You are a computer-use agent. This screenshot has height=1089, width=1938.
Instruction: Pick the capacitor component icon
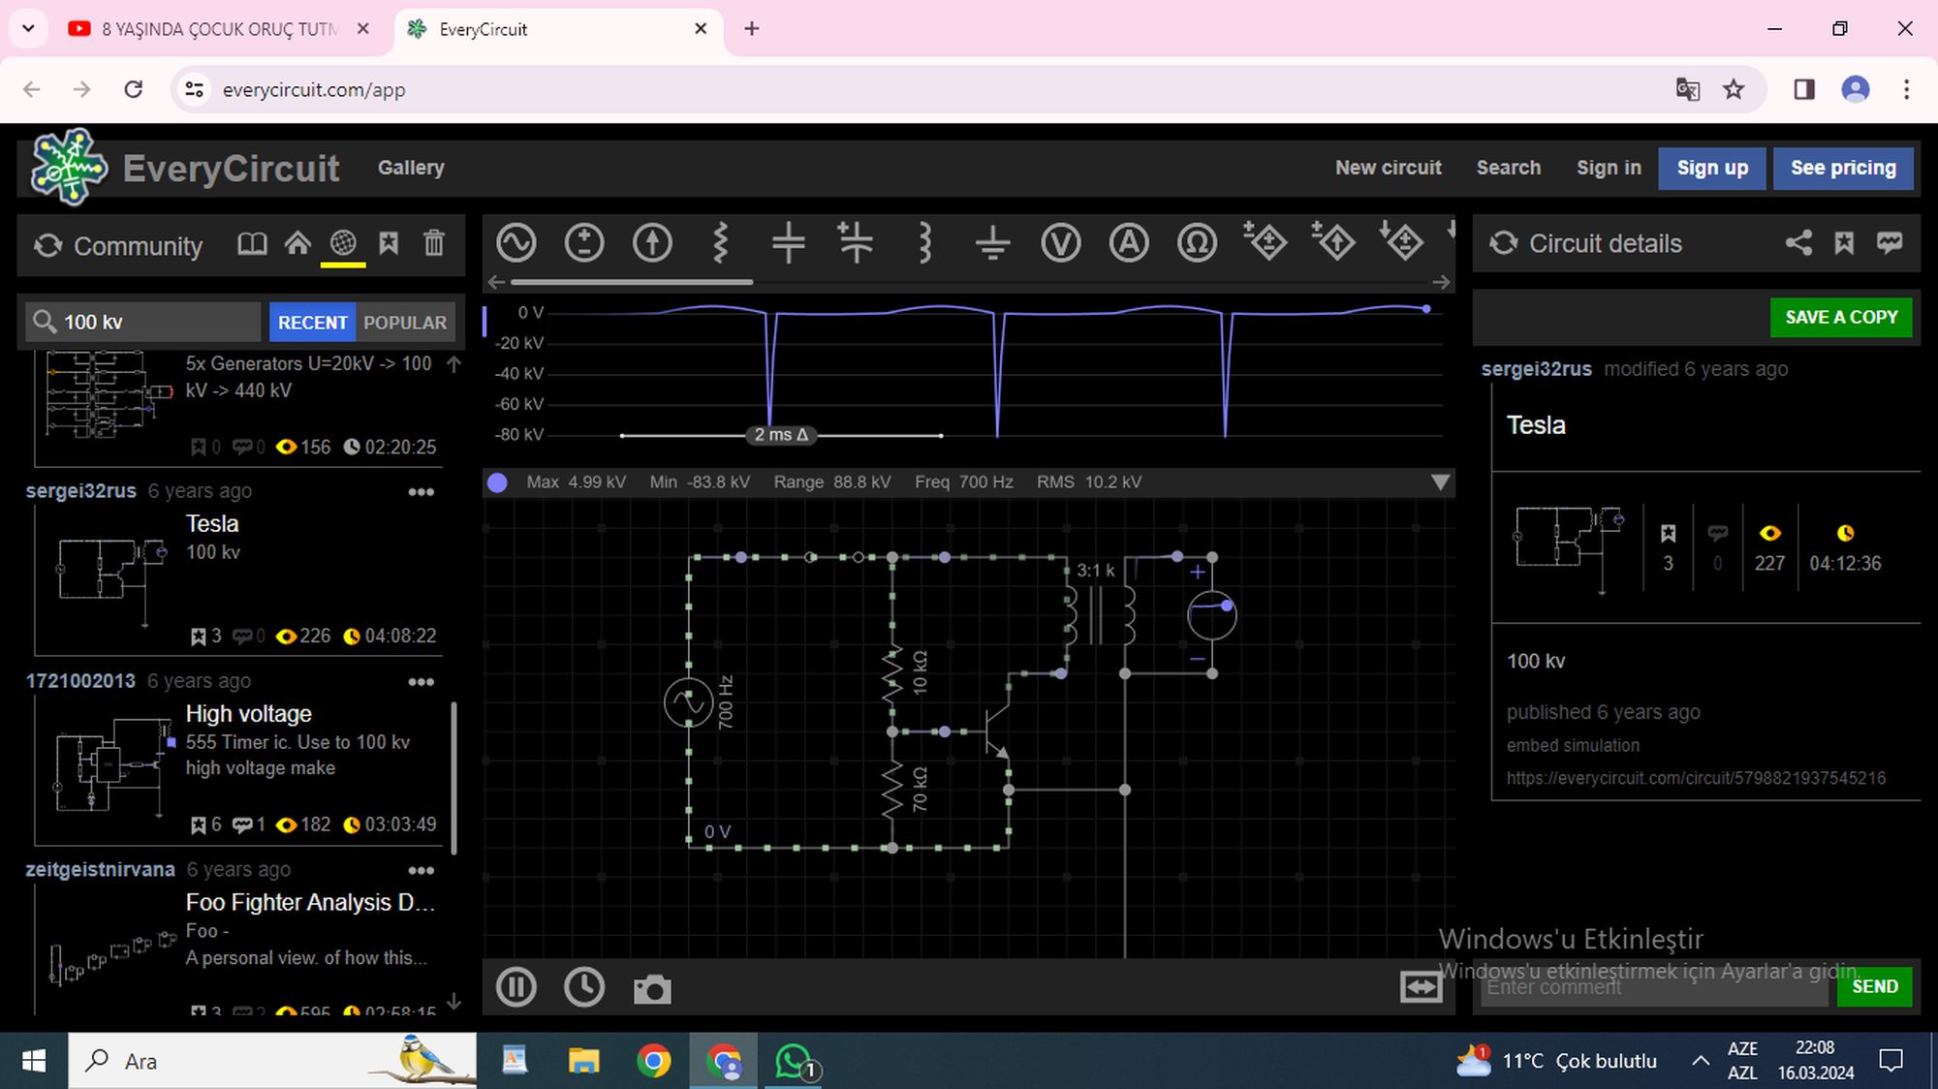(x=788, y=242)
